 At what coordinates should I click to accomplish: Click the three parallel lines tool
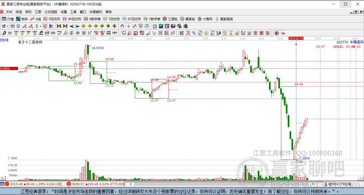(x=173, y=33)
